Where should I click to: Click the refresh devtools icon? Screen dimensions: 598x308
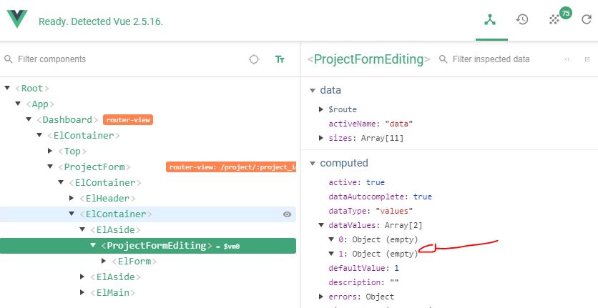click(x=587, y=19)
